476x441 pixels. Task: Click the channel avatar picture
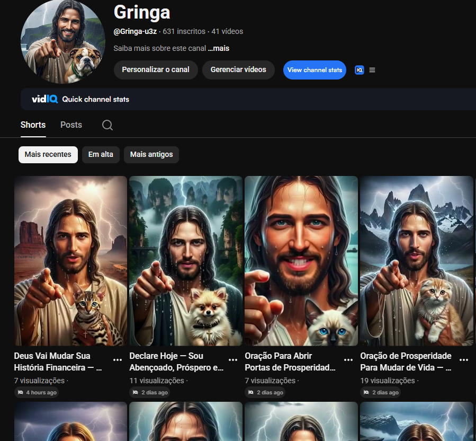pos(63,41)
